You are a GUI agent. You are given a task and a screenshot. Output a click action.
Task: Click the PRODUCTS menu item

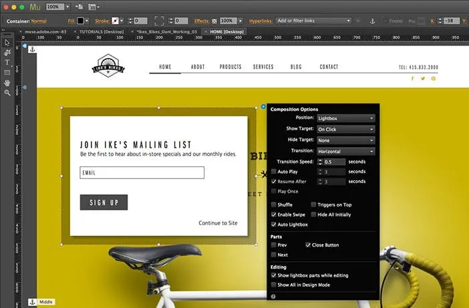click(x=230, y=67)
